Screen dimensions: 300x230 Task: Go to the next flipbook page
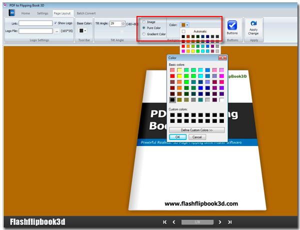(220, 222)
